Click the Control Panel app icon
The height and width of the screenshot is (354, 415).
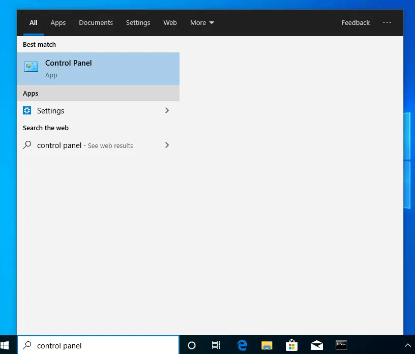pyautogui.click(x=31, y=67)
